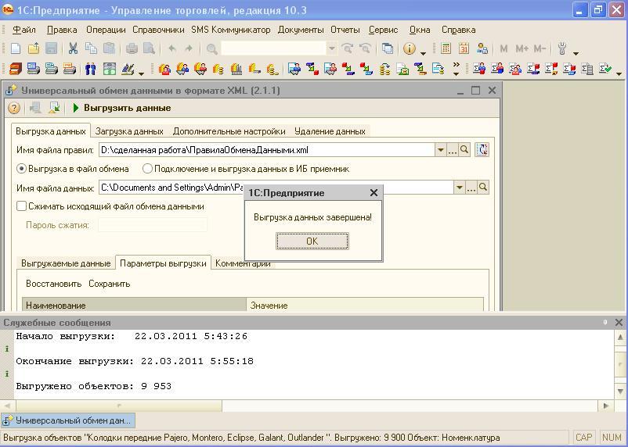Open the Отчеты menu

(345, 30)
